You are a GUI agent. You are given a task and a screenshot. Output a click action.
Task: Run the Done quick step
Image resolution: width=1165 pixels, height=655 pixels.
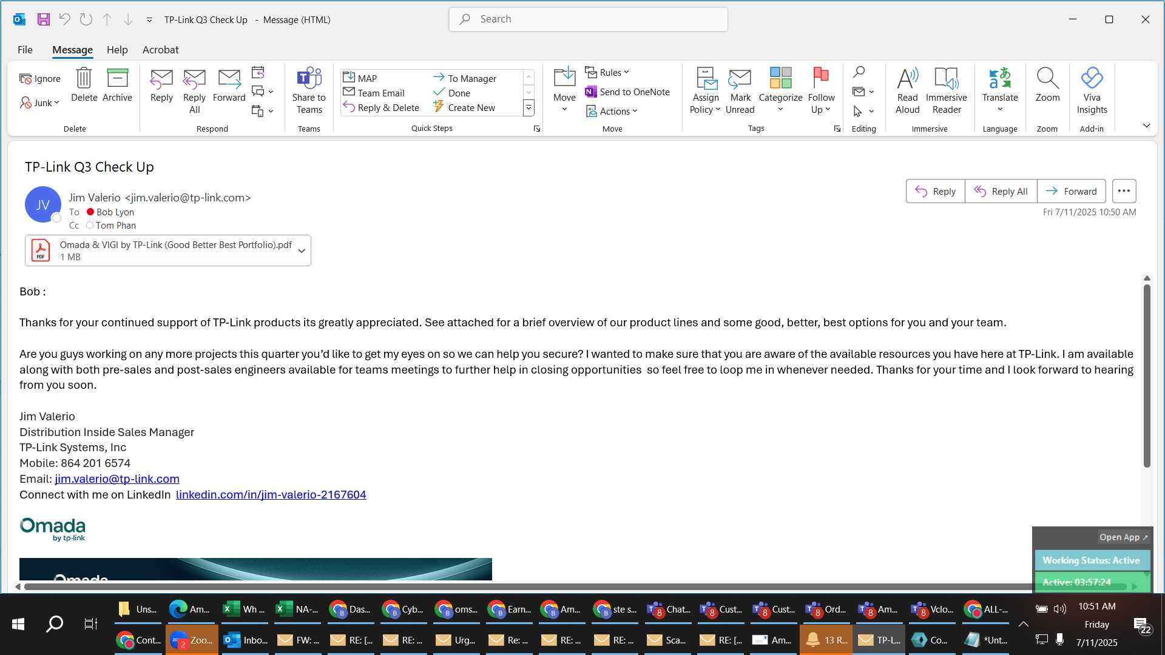click(452, 93)
